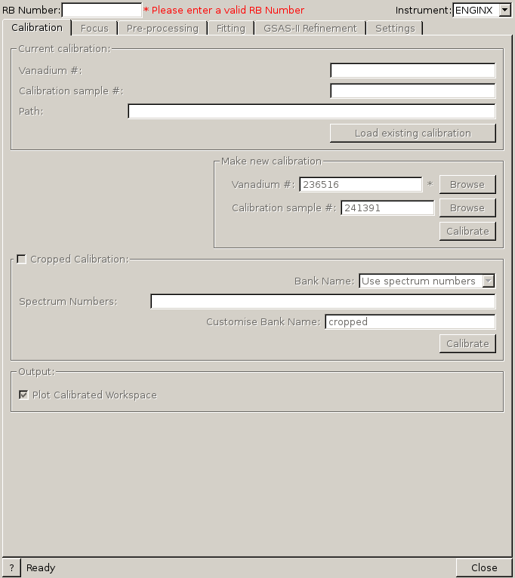Click Calibrate in Make new calibration
Screen dimensions: 515x578
(x=467, y=232)
